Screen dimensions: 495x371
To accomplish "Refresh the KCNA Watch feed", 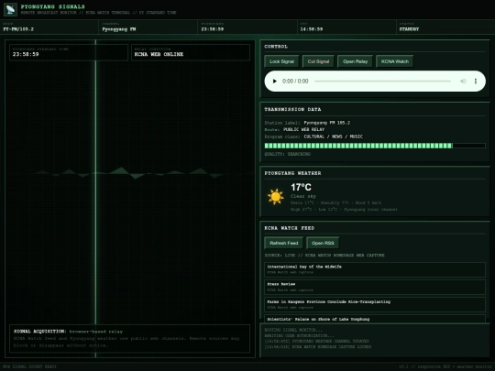I will click(x=284, y=243).
